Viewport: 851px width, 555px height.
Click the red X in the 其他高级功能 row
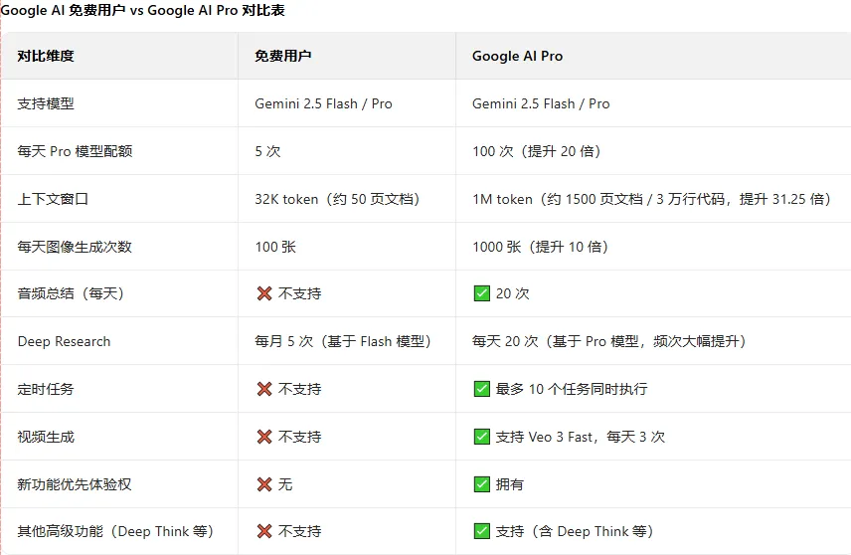263,532
